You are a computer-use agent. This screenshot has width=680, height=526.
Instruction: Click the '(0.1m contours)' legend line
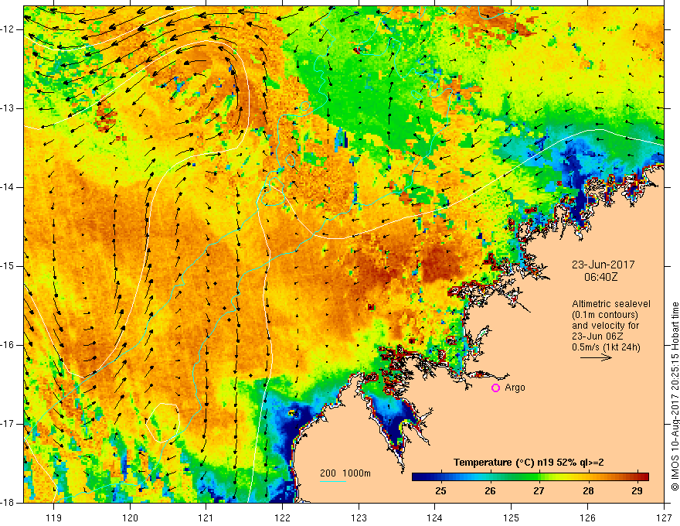(x=605, y=315)
